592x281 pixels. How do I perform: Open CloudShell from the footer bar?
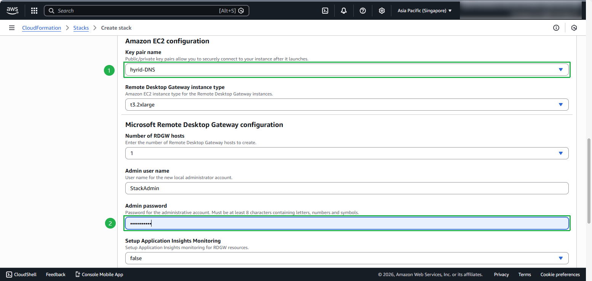click(x=21, y=274)
